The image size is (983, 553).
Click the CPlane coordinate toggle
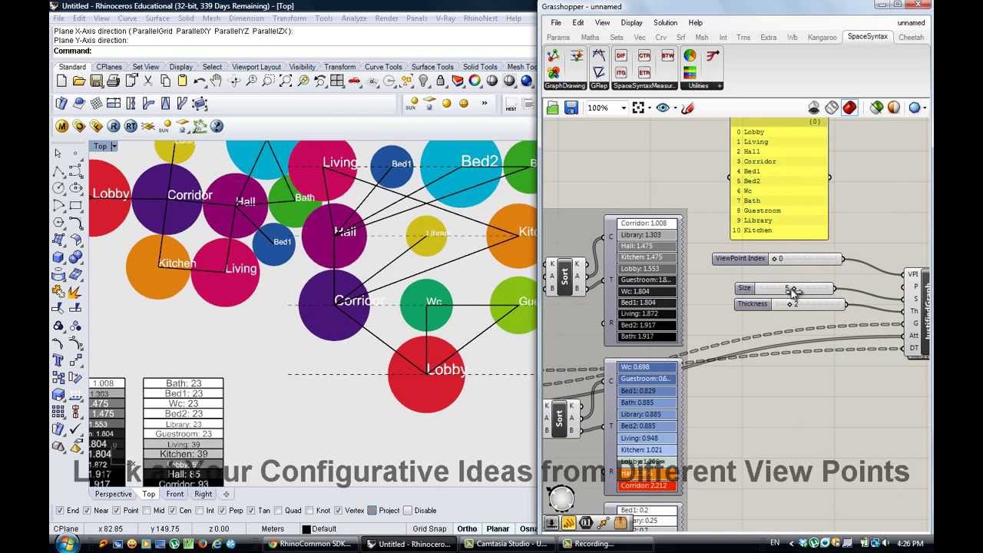pyautogui.click(x=65, y=528)
